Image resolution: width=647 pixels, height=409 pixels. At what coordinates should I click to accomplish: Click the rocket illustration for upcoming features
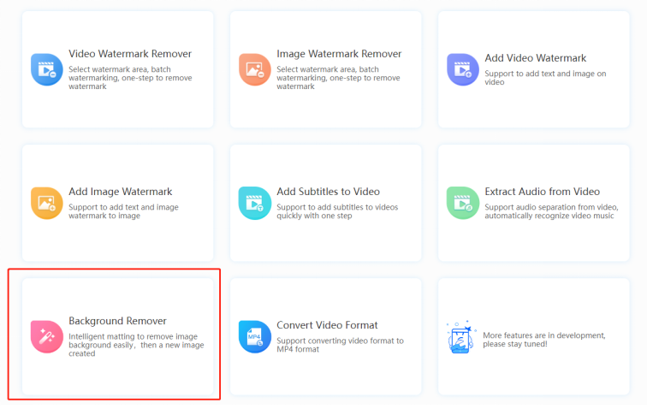click(x=461, y=337)
